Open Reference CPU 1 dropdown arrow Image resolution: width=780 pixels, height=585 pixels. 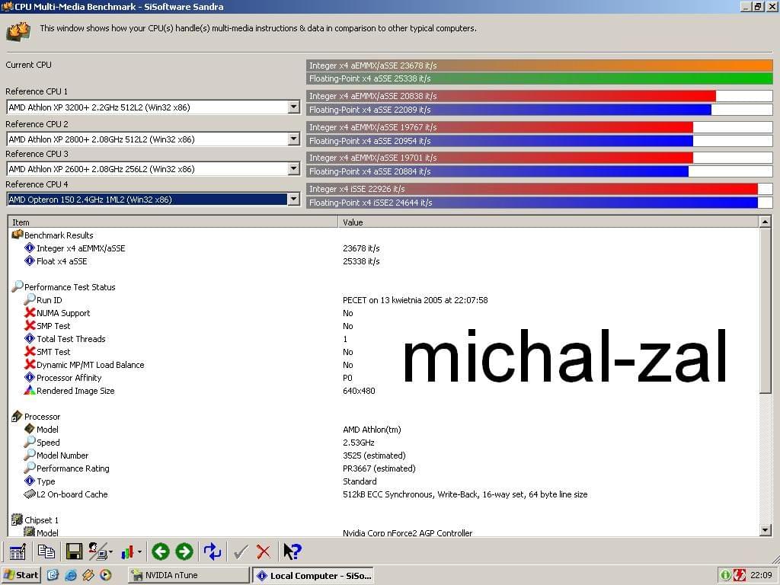(x=294, y=107)
